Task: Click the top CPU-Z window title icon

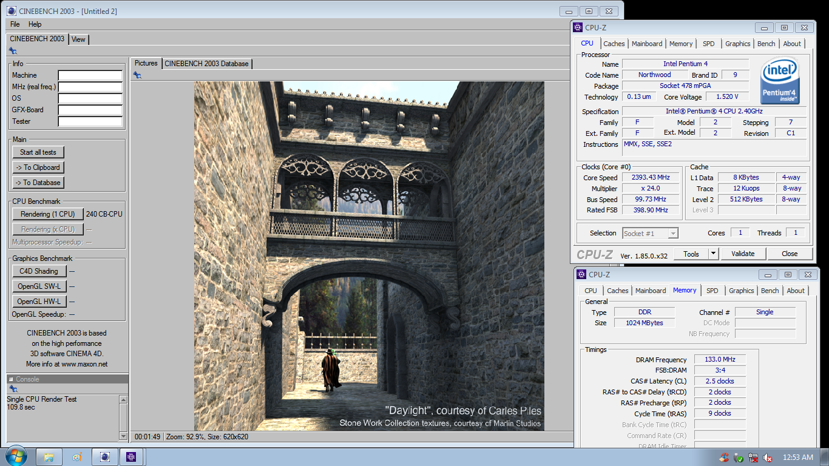Action: coord(578,27)
